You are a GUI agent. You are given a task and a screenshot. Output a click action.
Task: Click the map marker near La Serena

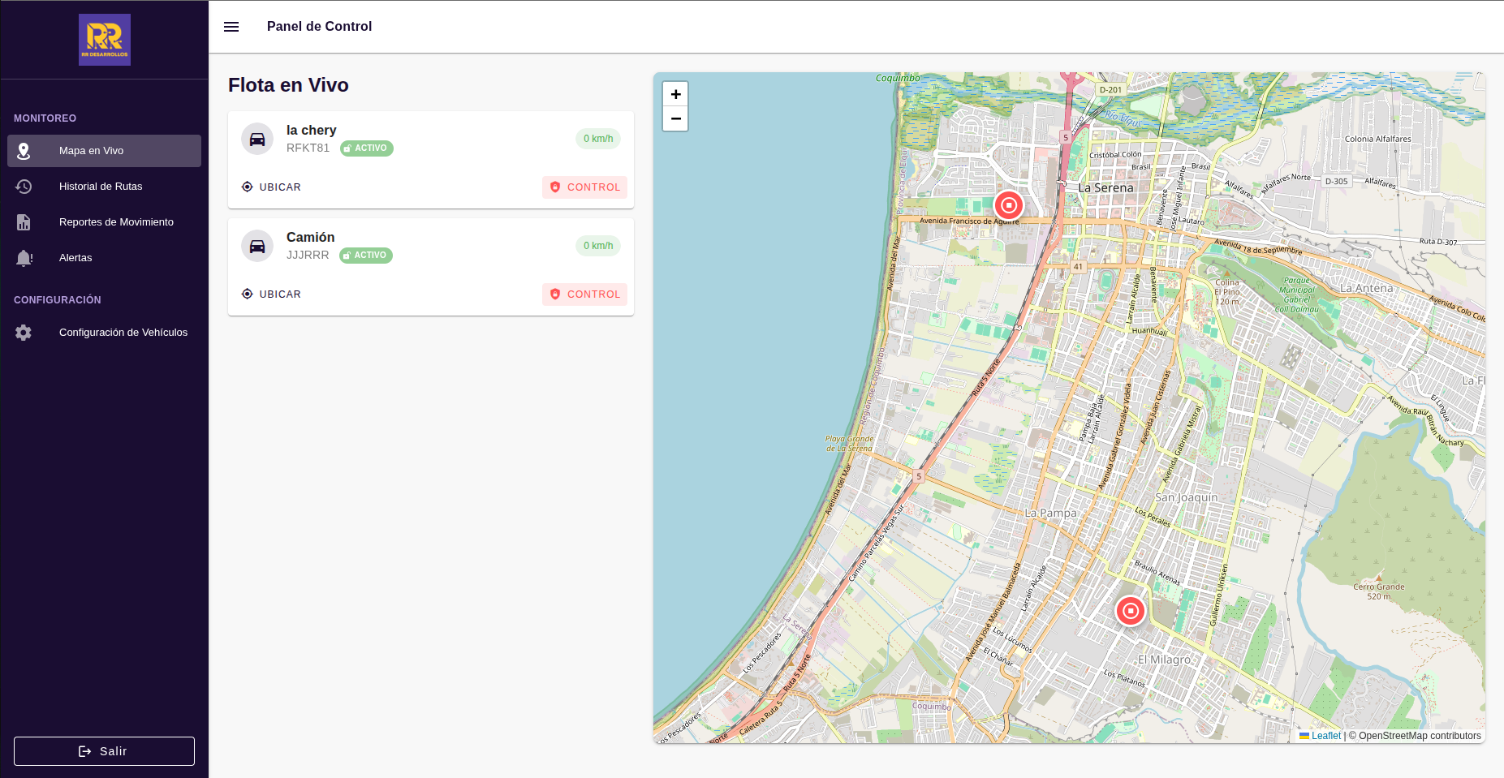pyautogui.click(x=1008, y=205)
